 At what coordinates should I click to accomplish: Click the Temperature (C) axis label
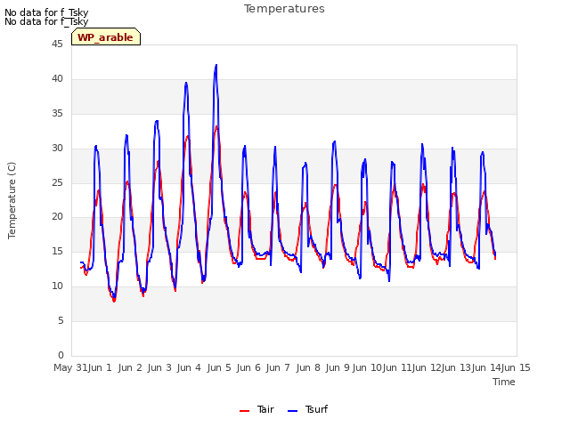pos(12,200)
